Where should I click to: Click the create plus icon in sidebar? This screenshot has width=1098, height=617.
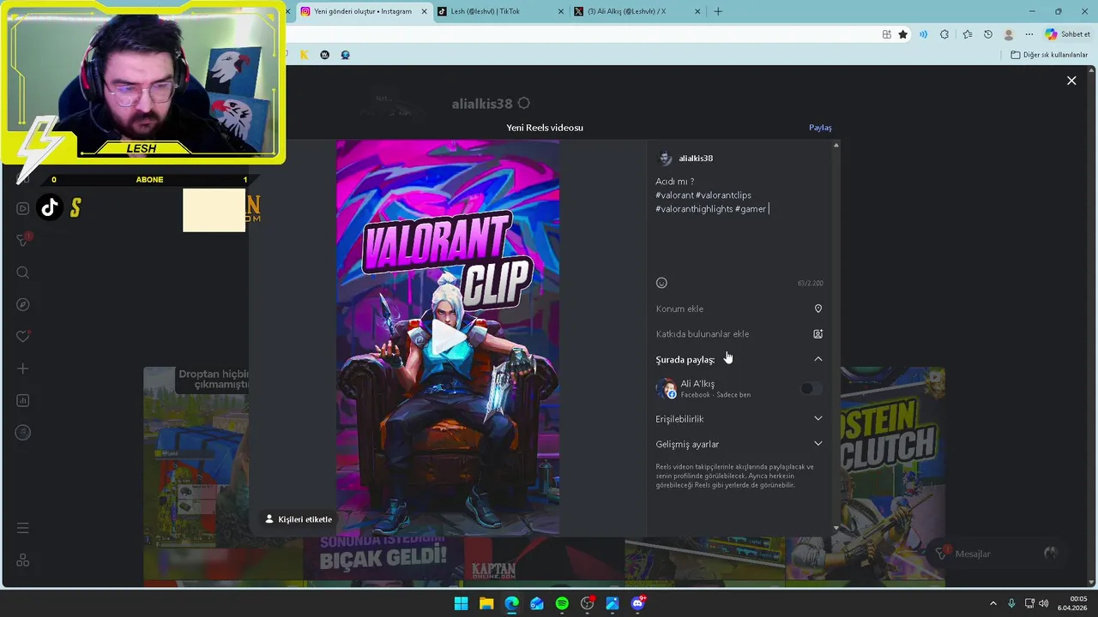pos(23,368)
